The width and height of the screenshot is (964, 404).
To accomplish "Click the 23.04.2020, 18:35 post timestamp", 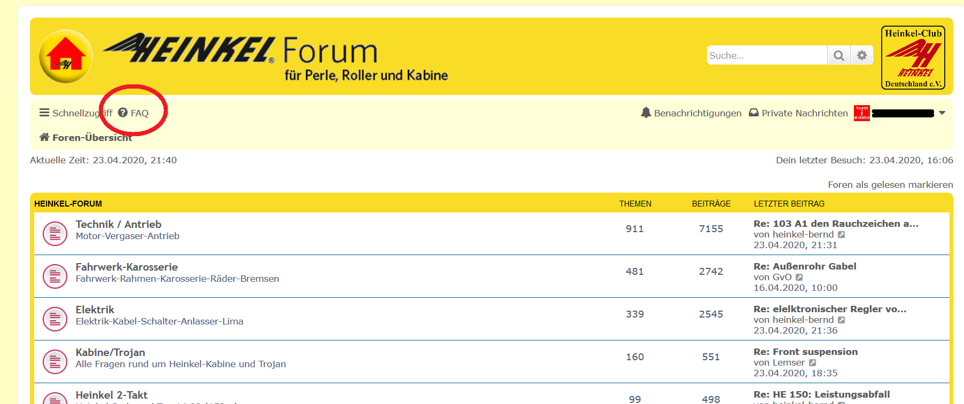I will 796,373.
